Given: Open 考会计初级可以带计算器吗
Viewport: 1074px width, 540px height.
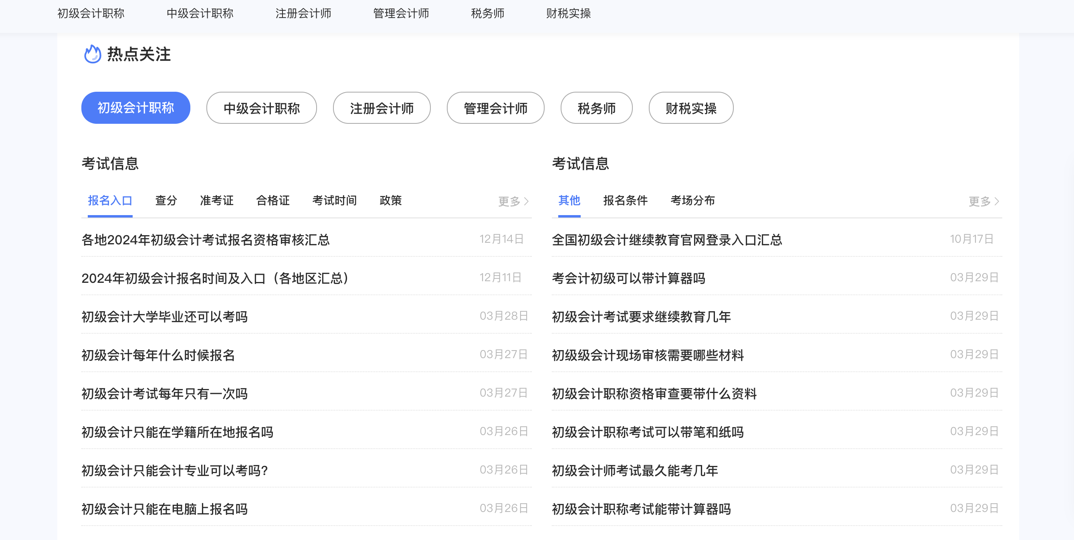Looking at the screenshot, I should point(629,278).
